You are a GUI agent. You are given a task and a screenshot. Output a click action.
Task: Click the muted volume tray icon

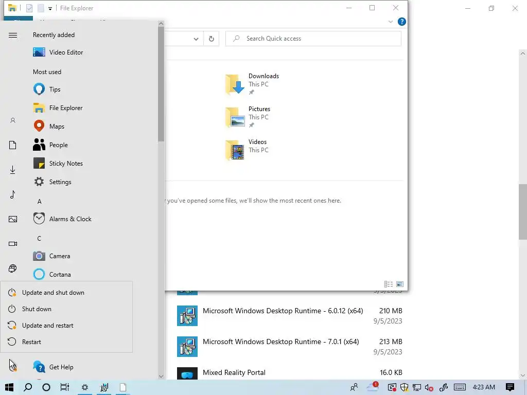[x=429, y=388]
